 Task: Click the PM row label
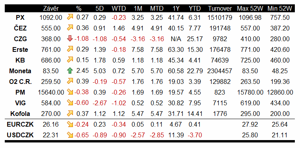20,93
